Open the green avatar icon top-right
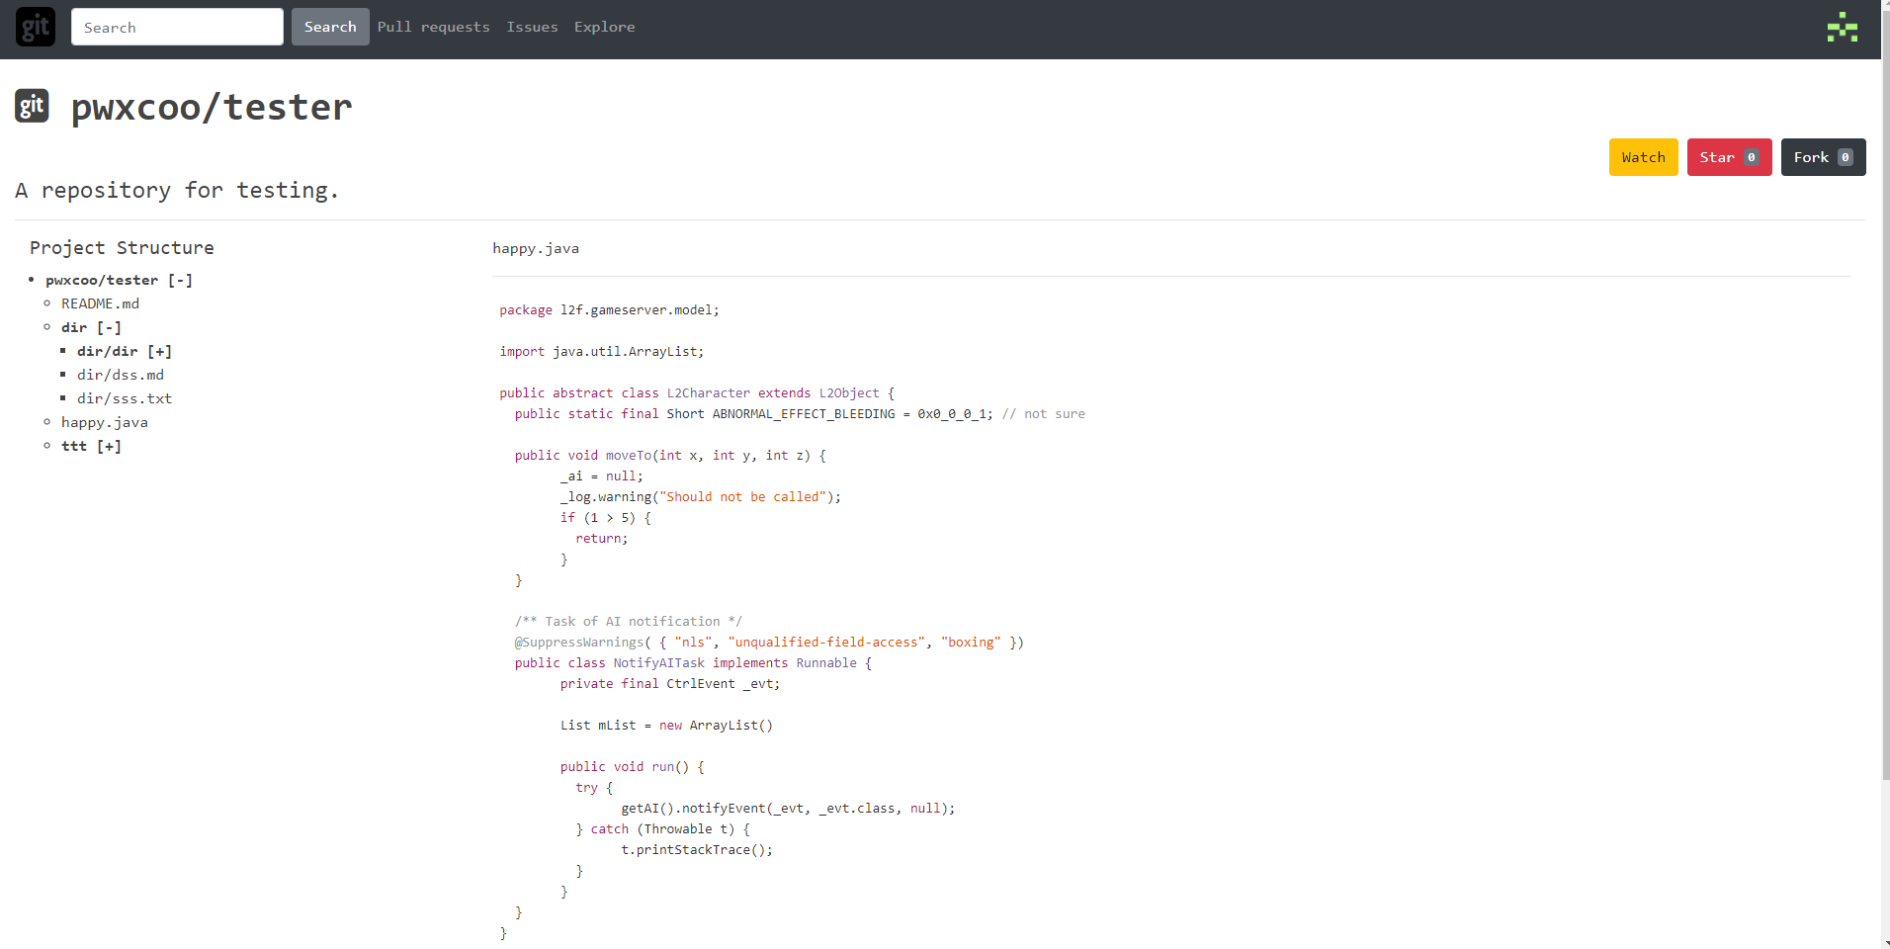 [1843, 27]
